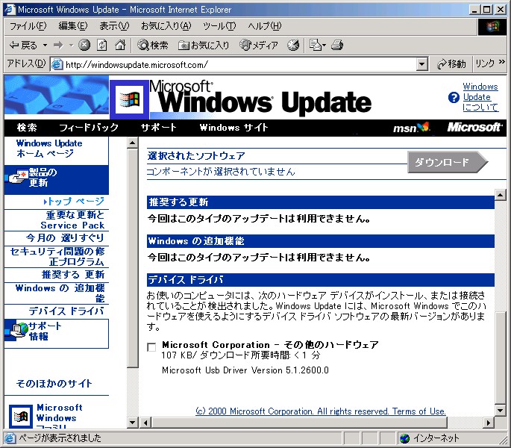
Task: Click the sidebar scrollbar down arrow
Action: 132,423
